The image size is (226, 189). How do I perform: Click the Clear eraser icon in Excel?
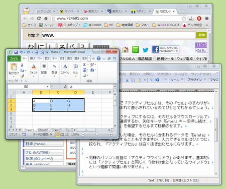84,76
